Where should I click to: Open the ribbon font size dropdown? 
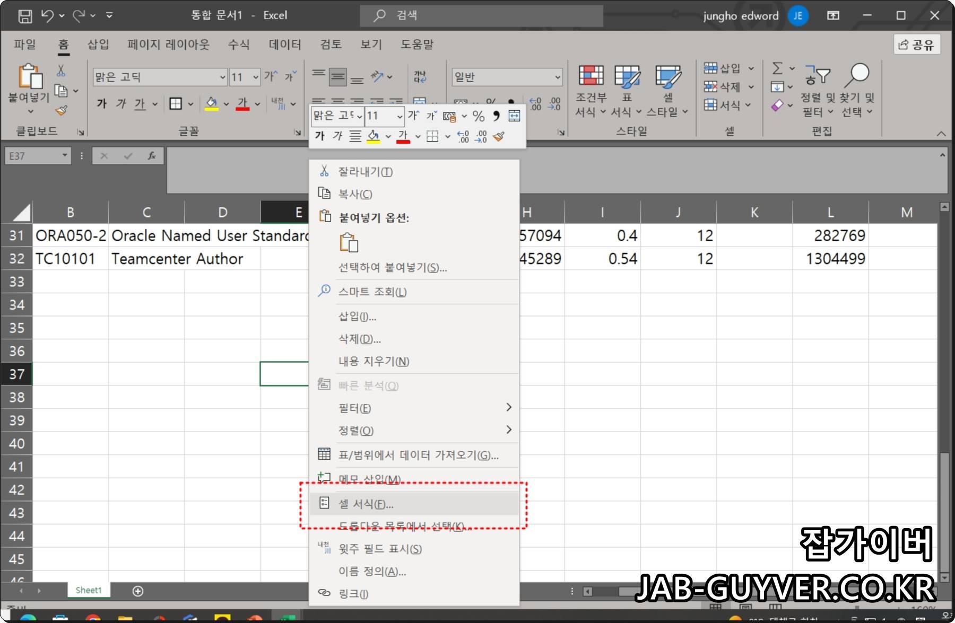point(255,77)
